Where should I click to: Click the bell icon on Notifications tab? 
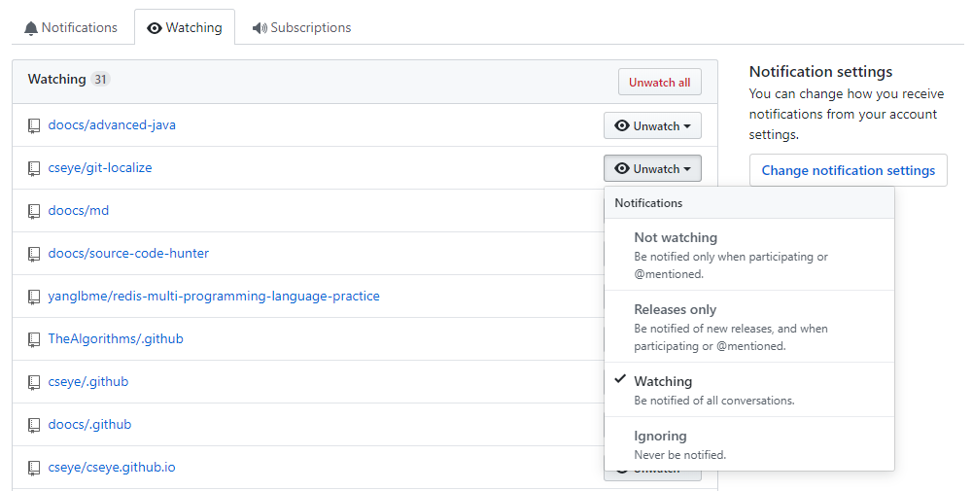[31, 28]
